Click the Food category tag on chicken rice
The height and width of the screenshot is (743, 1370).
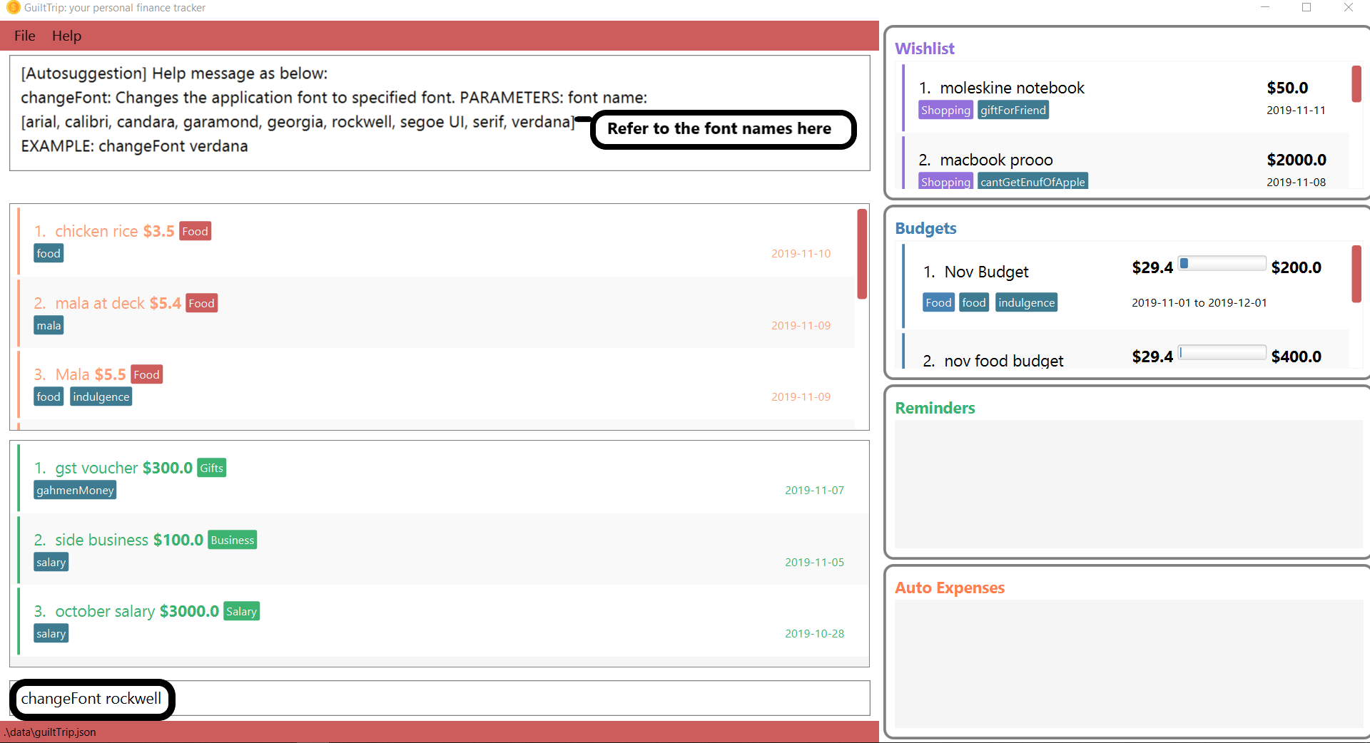[x=195, y=231]
